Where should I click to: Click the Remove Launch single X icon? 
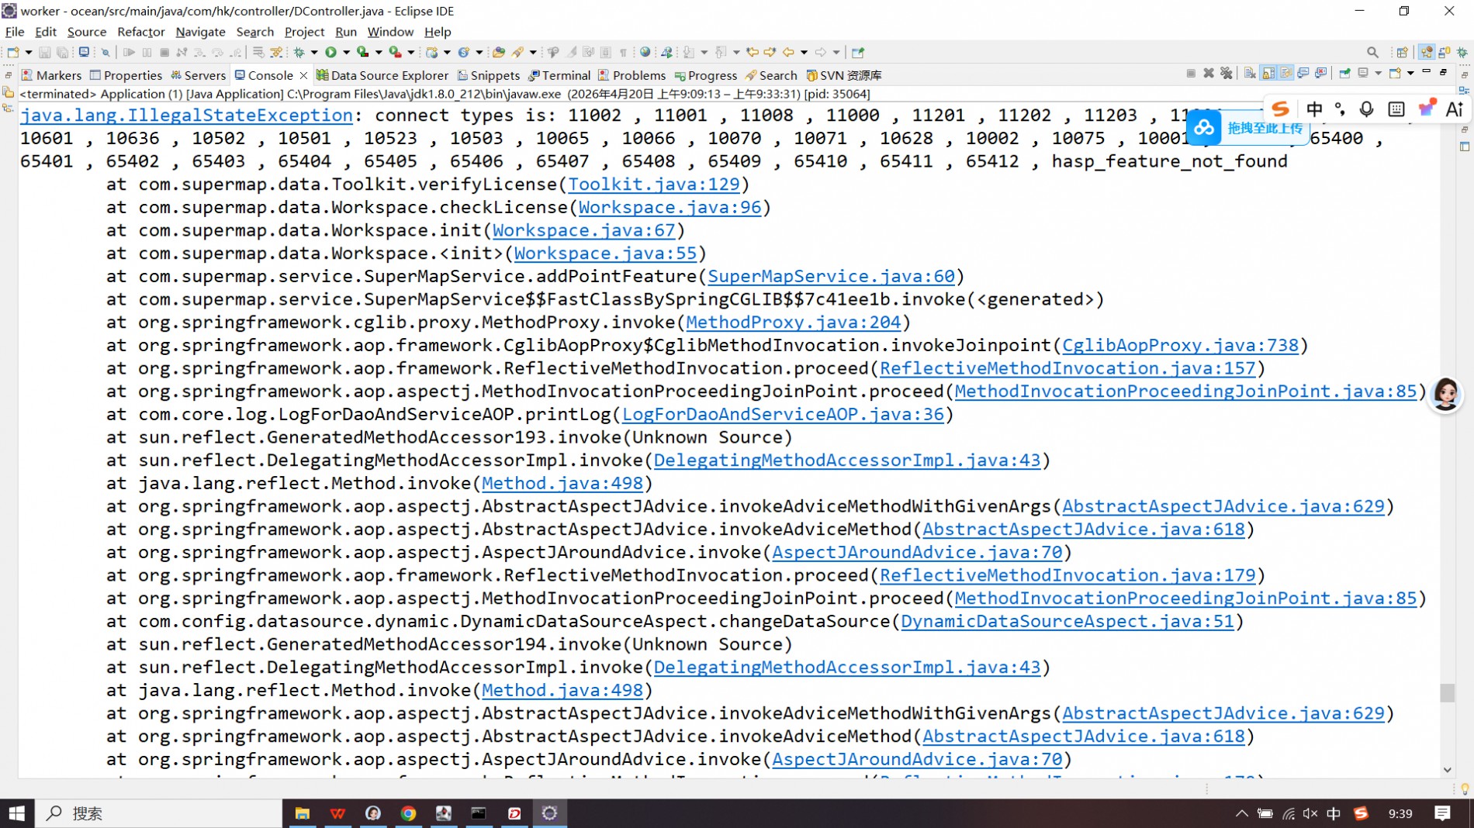coord(1208,74)
